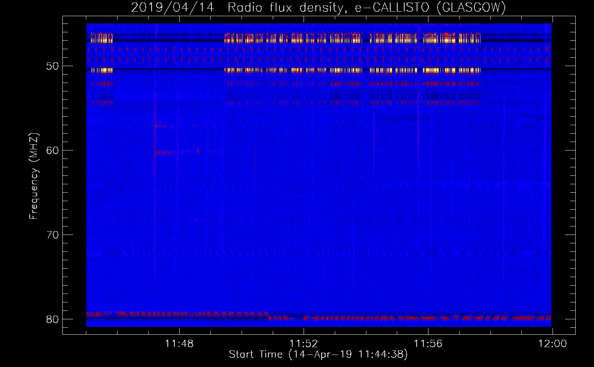
Task: Click the 11:56 time tick label
Action: pyautogui.click(x=428, y=344)
